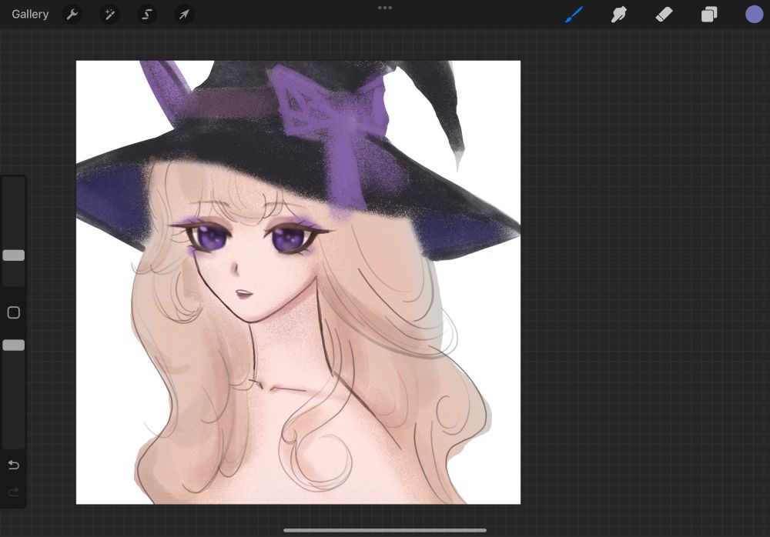
Task: Click the brush opacity slider handle
Action: [x=14, y=345]
